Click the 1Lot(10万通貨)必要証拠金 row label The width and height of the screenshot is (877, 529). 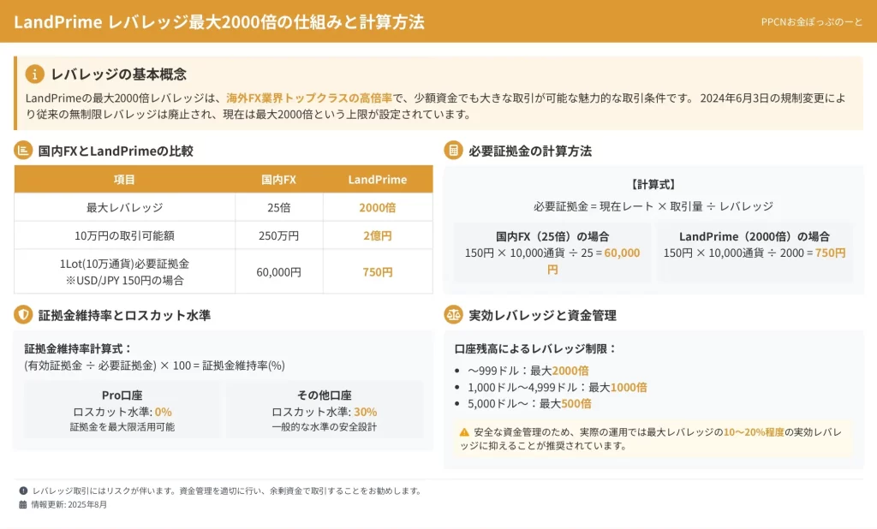coord(124,264)
